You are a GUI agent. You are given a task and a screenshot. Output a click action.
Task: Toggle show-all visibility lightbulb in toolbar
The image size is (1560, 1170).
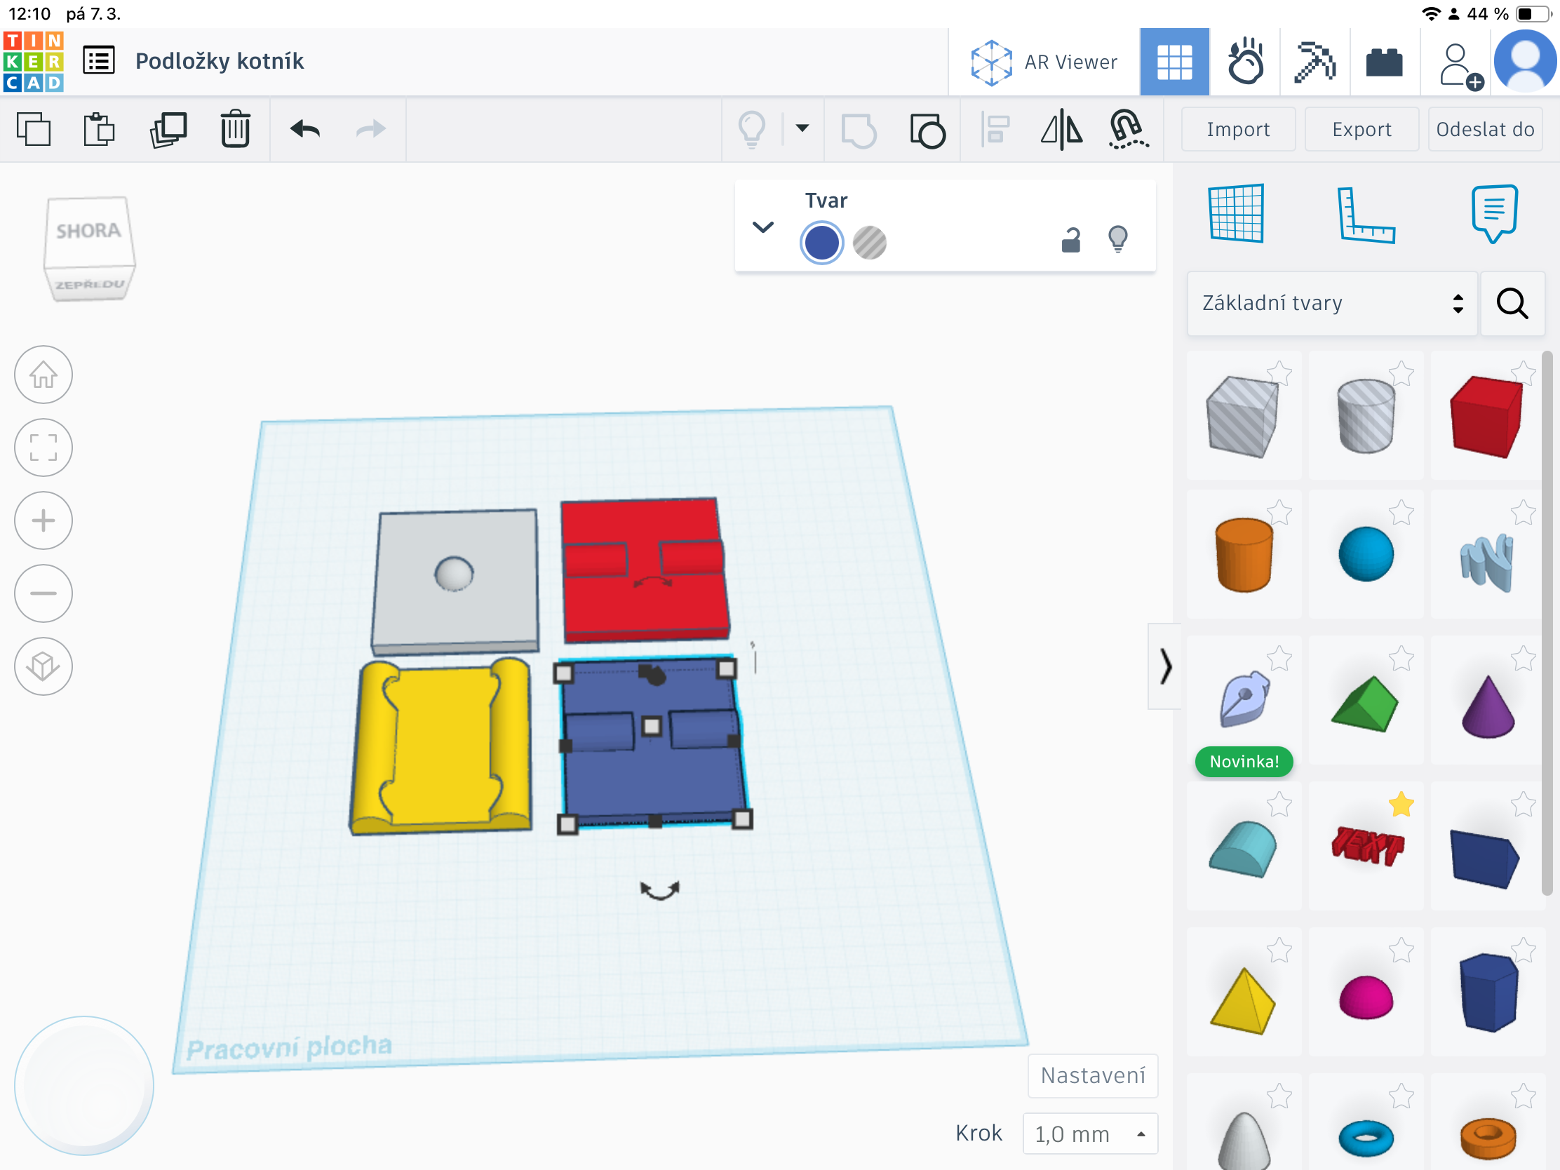pos(752,129)
